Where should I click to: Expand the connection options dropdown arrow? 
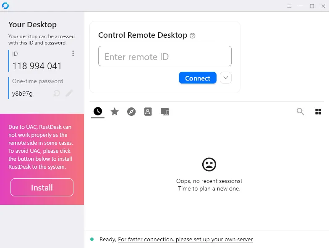coord(226,78)
